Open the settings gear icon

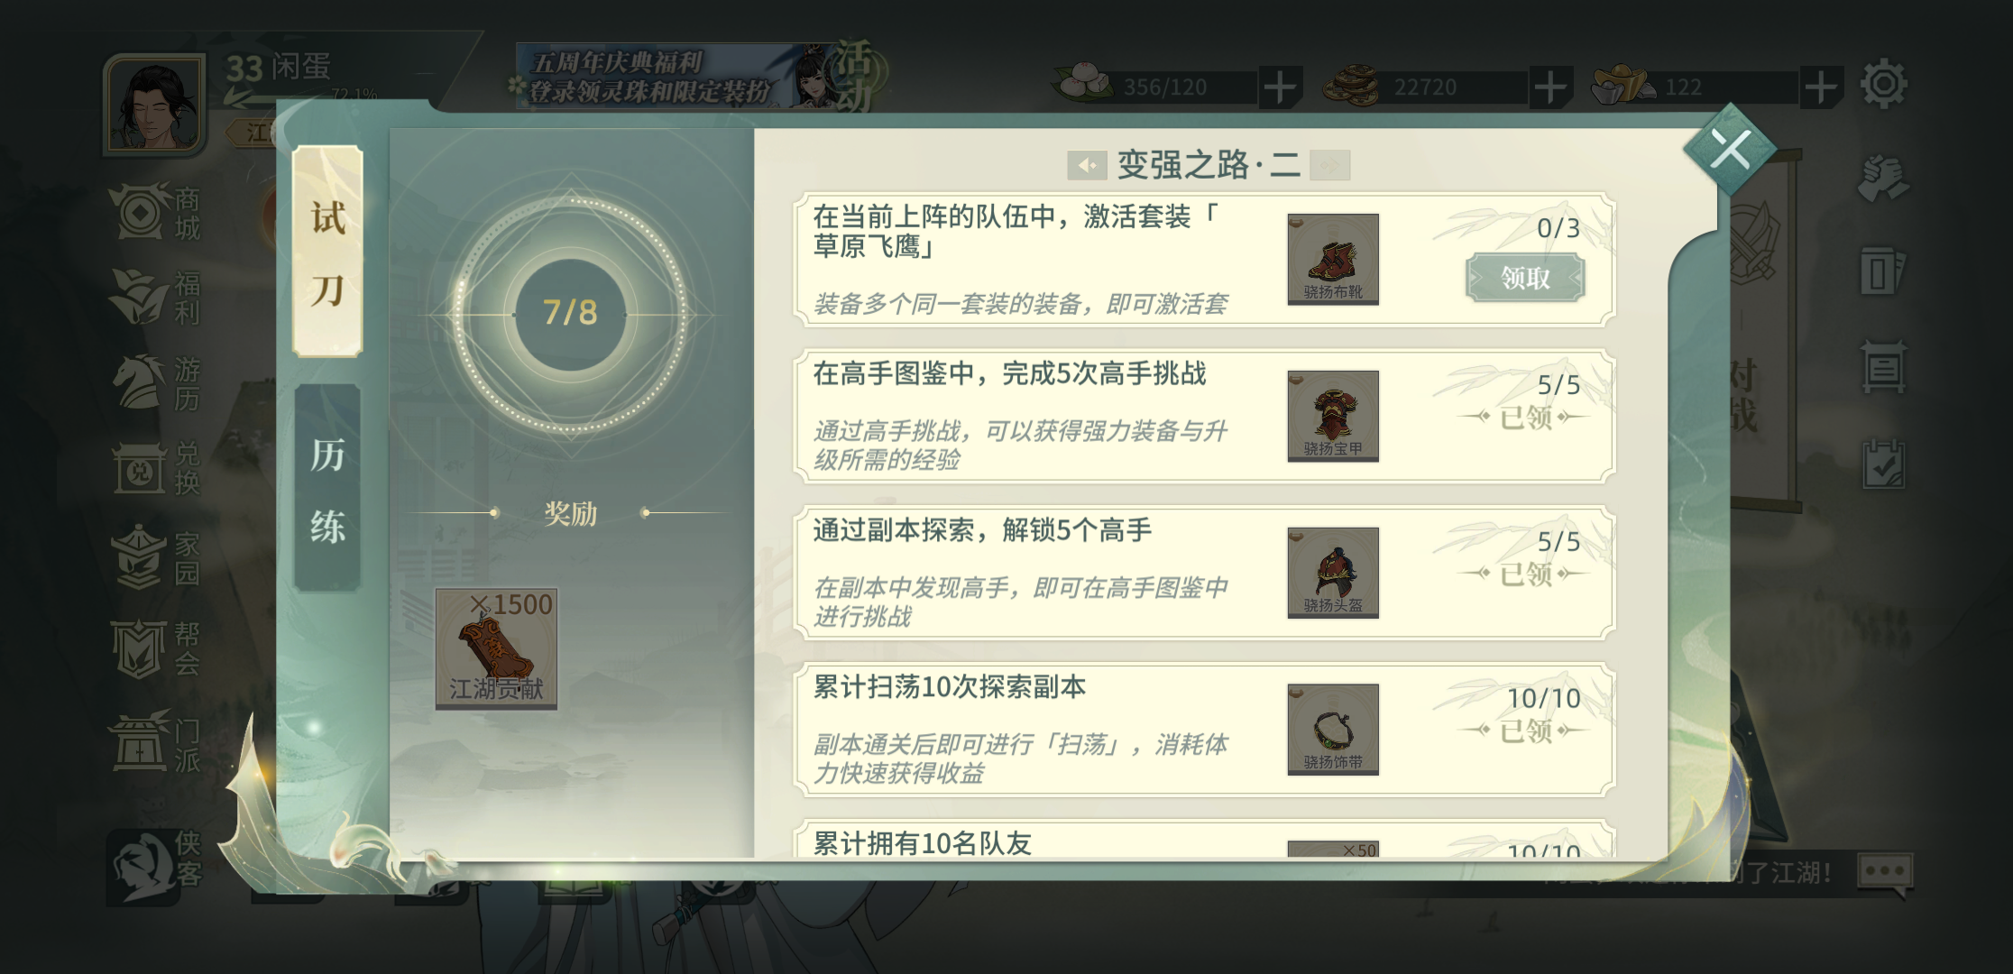[x=1883, y=86]
